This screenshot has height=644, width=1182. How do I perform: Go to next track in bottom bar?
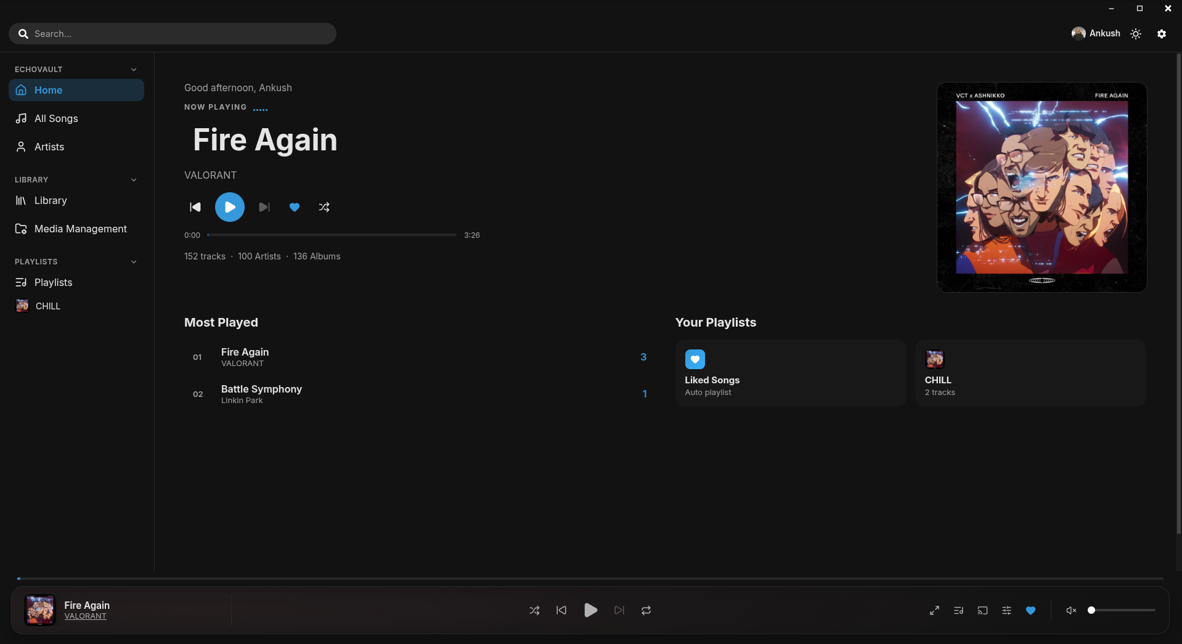pos(619,610)
